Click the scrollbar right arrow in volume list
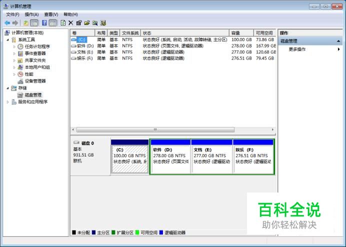Image resolution: width=346 pixels, height=247 pixels. 272,130
